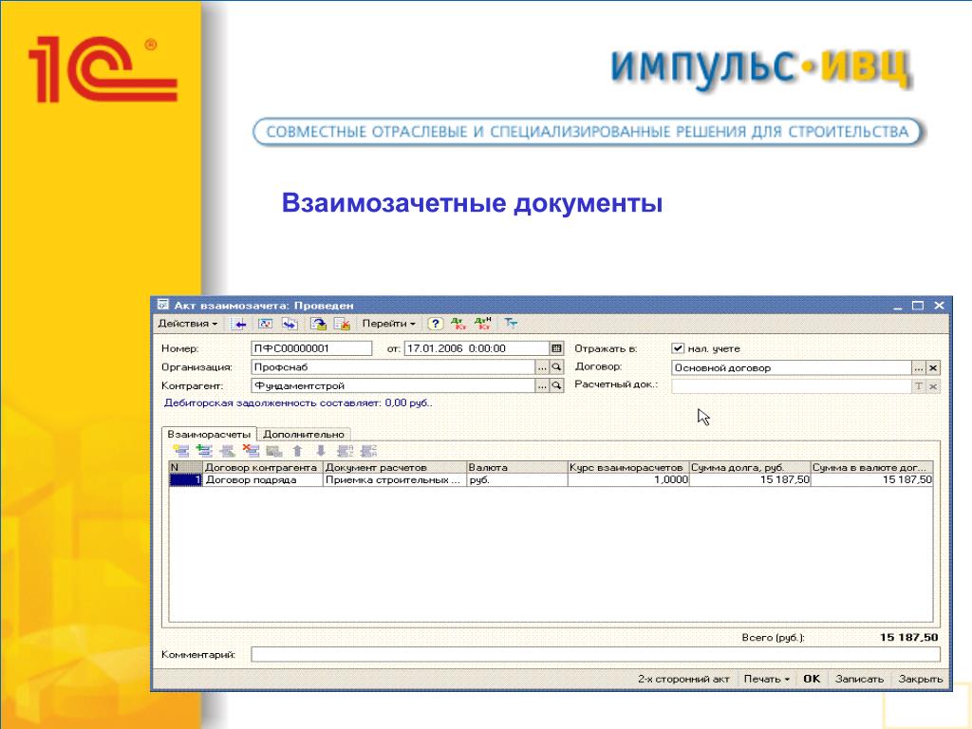Click the Сумма в валюте дог... column header
The width and height of the screenshot is (972, 729).
(871, 467)
